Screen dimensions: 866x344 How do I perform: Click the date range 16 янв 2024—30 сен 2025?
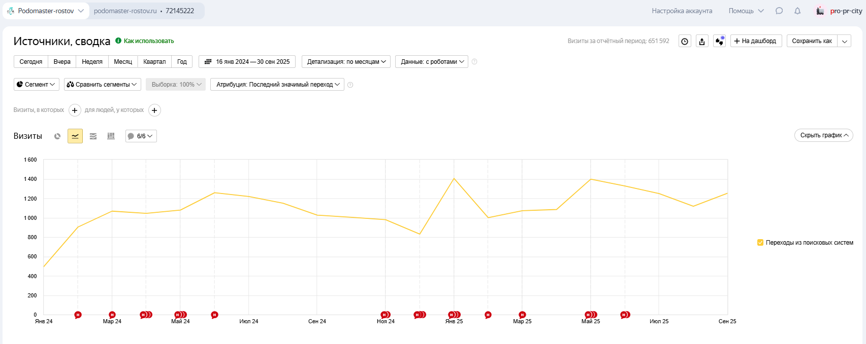pos(247,62)
